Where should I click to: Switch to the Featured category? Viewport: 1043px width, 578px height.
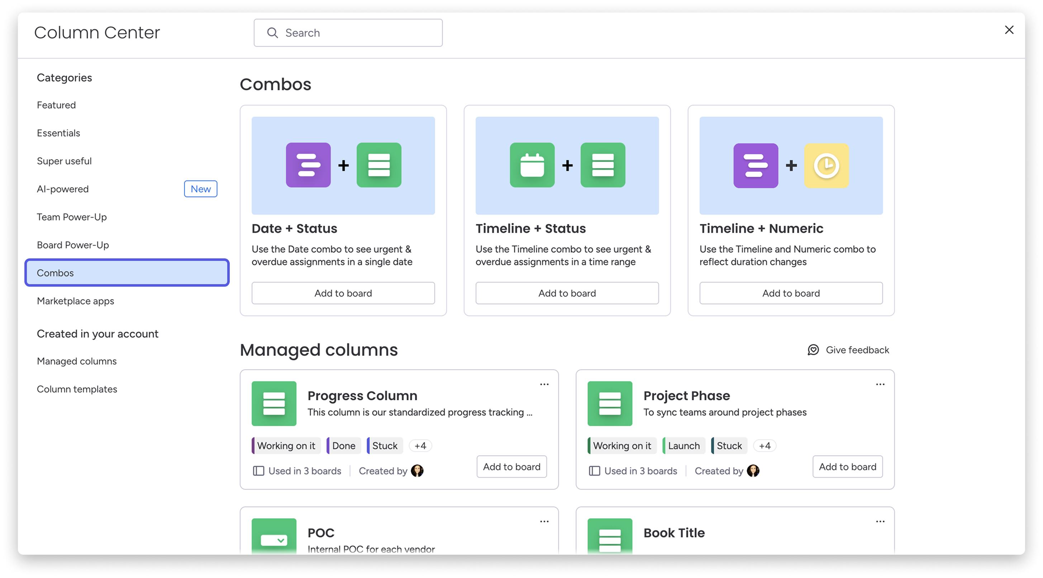(56, 105)
